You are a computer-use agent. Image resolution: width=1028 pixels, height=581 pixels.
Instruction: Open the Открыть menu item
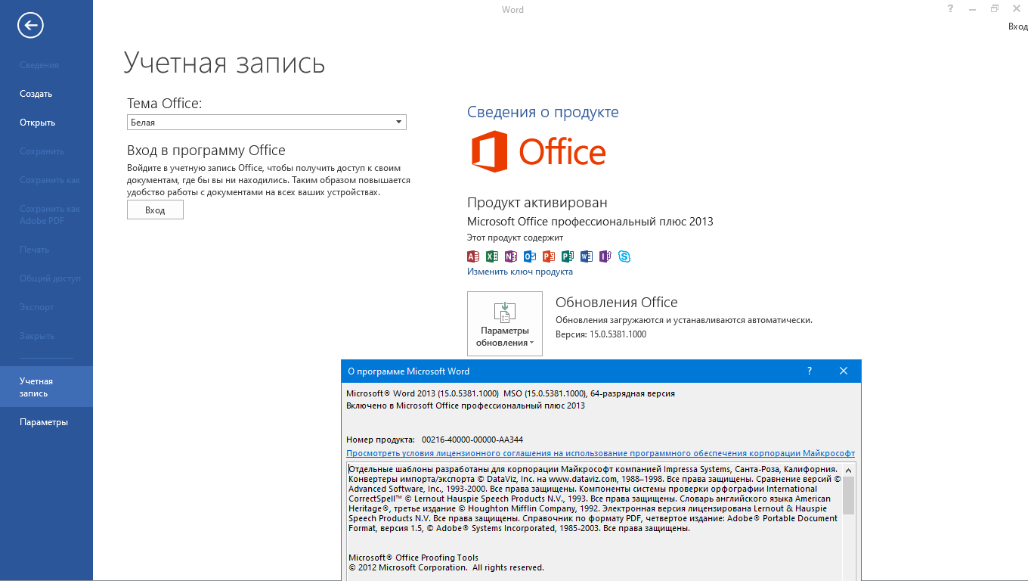[37, 123]
